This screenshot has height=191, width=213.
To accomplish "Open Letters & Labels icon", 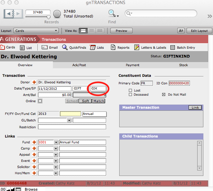I will tap(137, 48).
